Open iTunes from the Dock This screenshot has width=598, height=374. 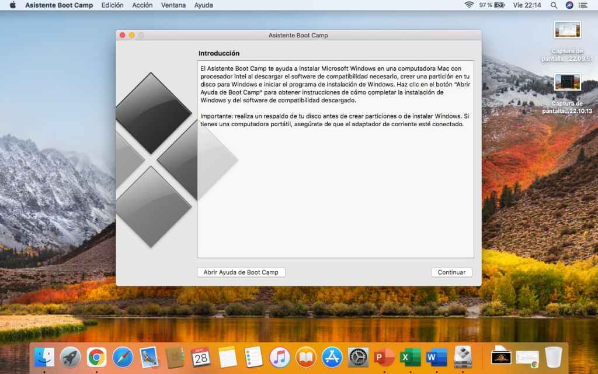click(280, 356)
